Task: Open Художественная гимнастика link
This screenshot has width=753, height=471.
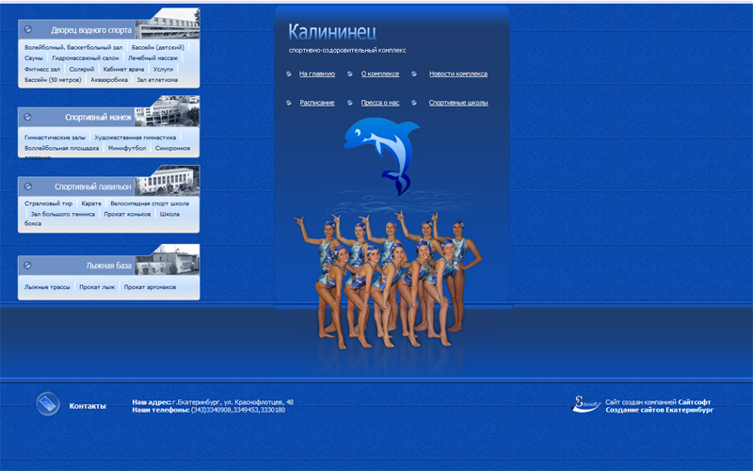Action: coord(135,137)
